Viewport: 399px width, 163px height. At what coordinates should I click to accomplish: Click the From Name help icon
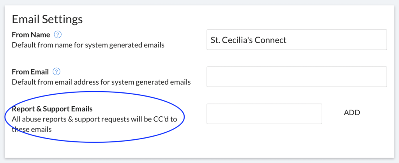point(58,35)
